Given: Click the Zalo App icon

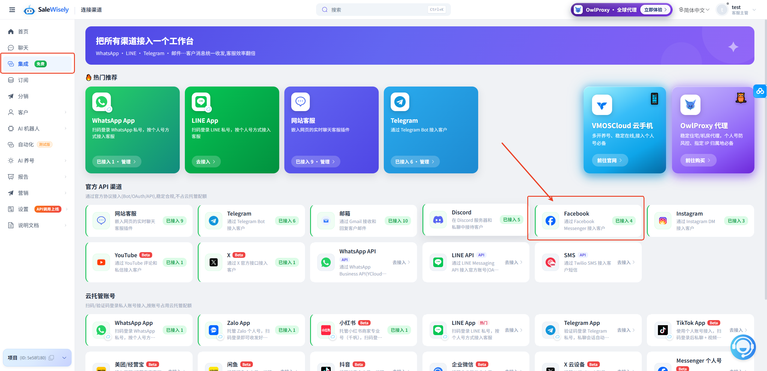Looking at the screenshot, I should click(x=214, y=330).
